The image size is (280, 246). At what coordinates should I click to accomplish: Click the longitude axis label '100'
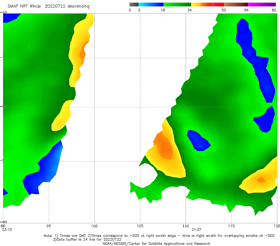pyautogui.click(x=94, y=226)
